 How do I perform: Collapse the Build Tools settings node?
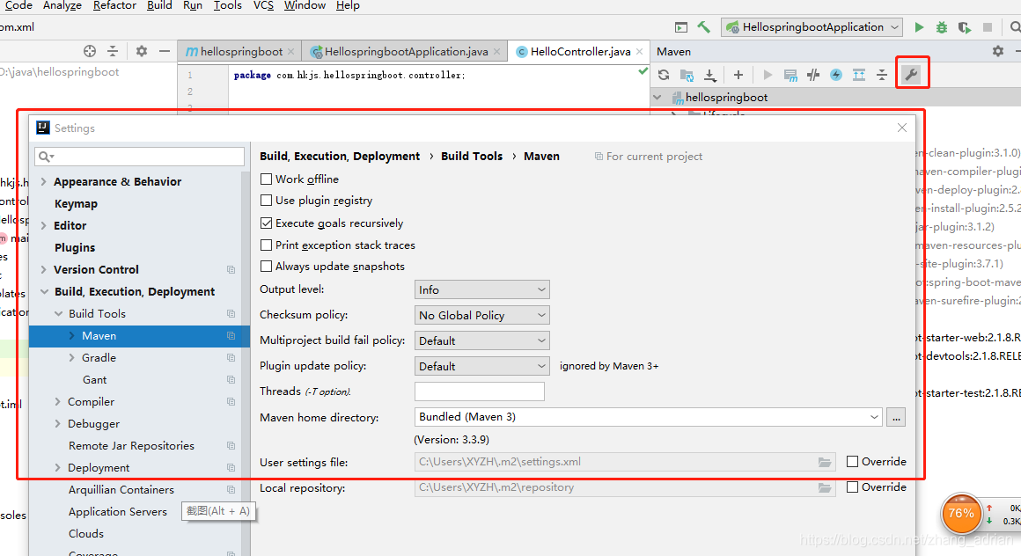click(58, 314)
